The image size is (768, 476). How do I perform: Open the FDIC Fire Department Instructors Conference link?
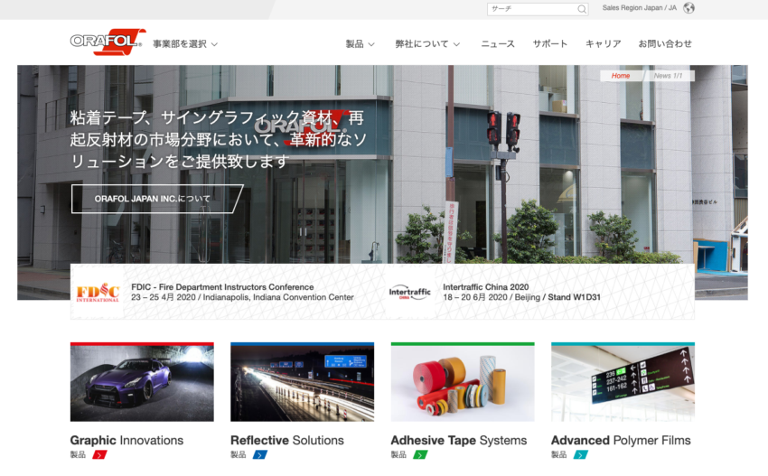pos(222,287)
